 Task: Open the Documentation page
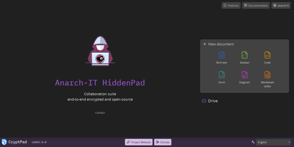256,5
